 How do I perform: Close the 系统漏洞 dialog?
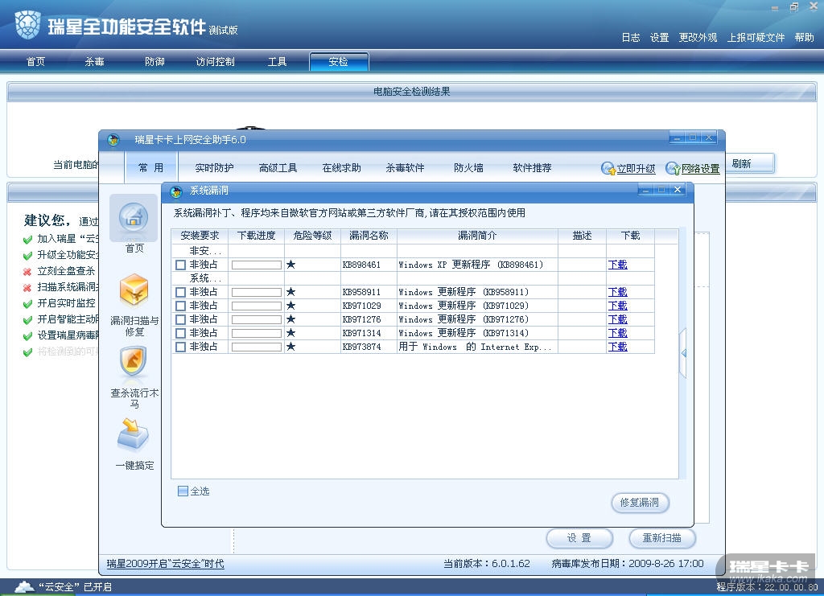[678, 190]
